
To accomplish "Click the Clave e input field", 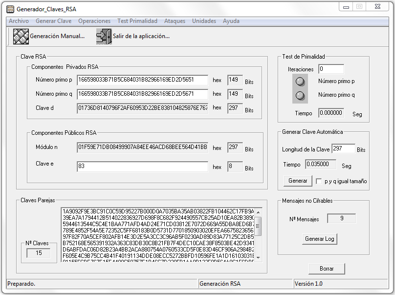I will [142, 167].
